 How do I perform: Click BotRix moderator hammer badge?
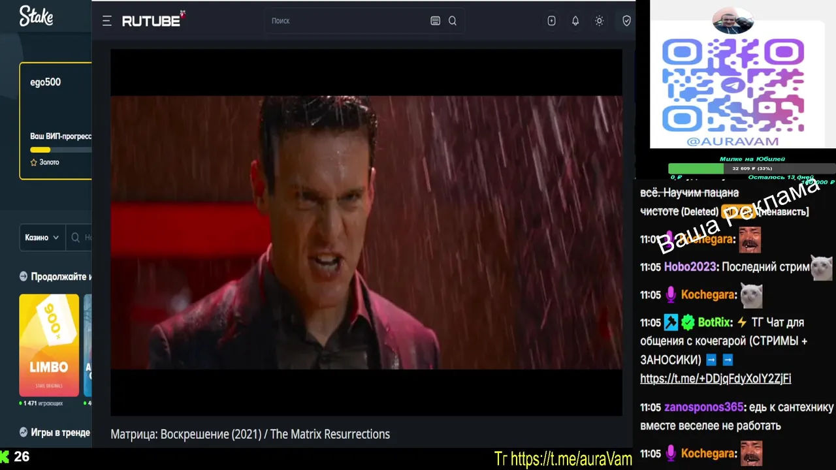tap(671, 322)
